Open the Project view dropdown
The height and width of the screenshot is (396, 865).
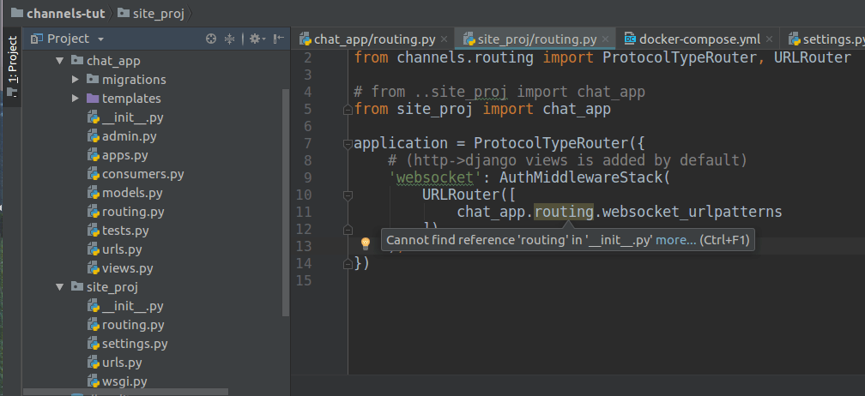pos(100,39)
